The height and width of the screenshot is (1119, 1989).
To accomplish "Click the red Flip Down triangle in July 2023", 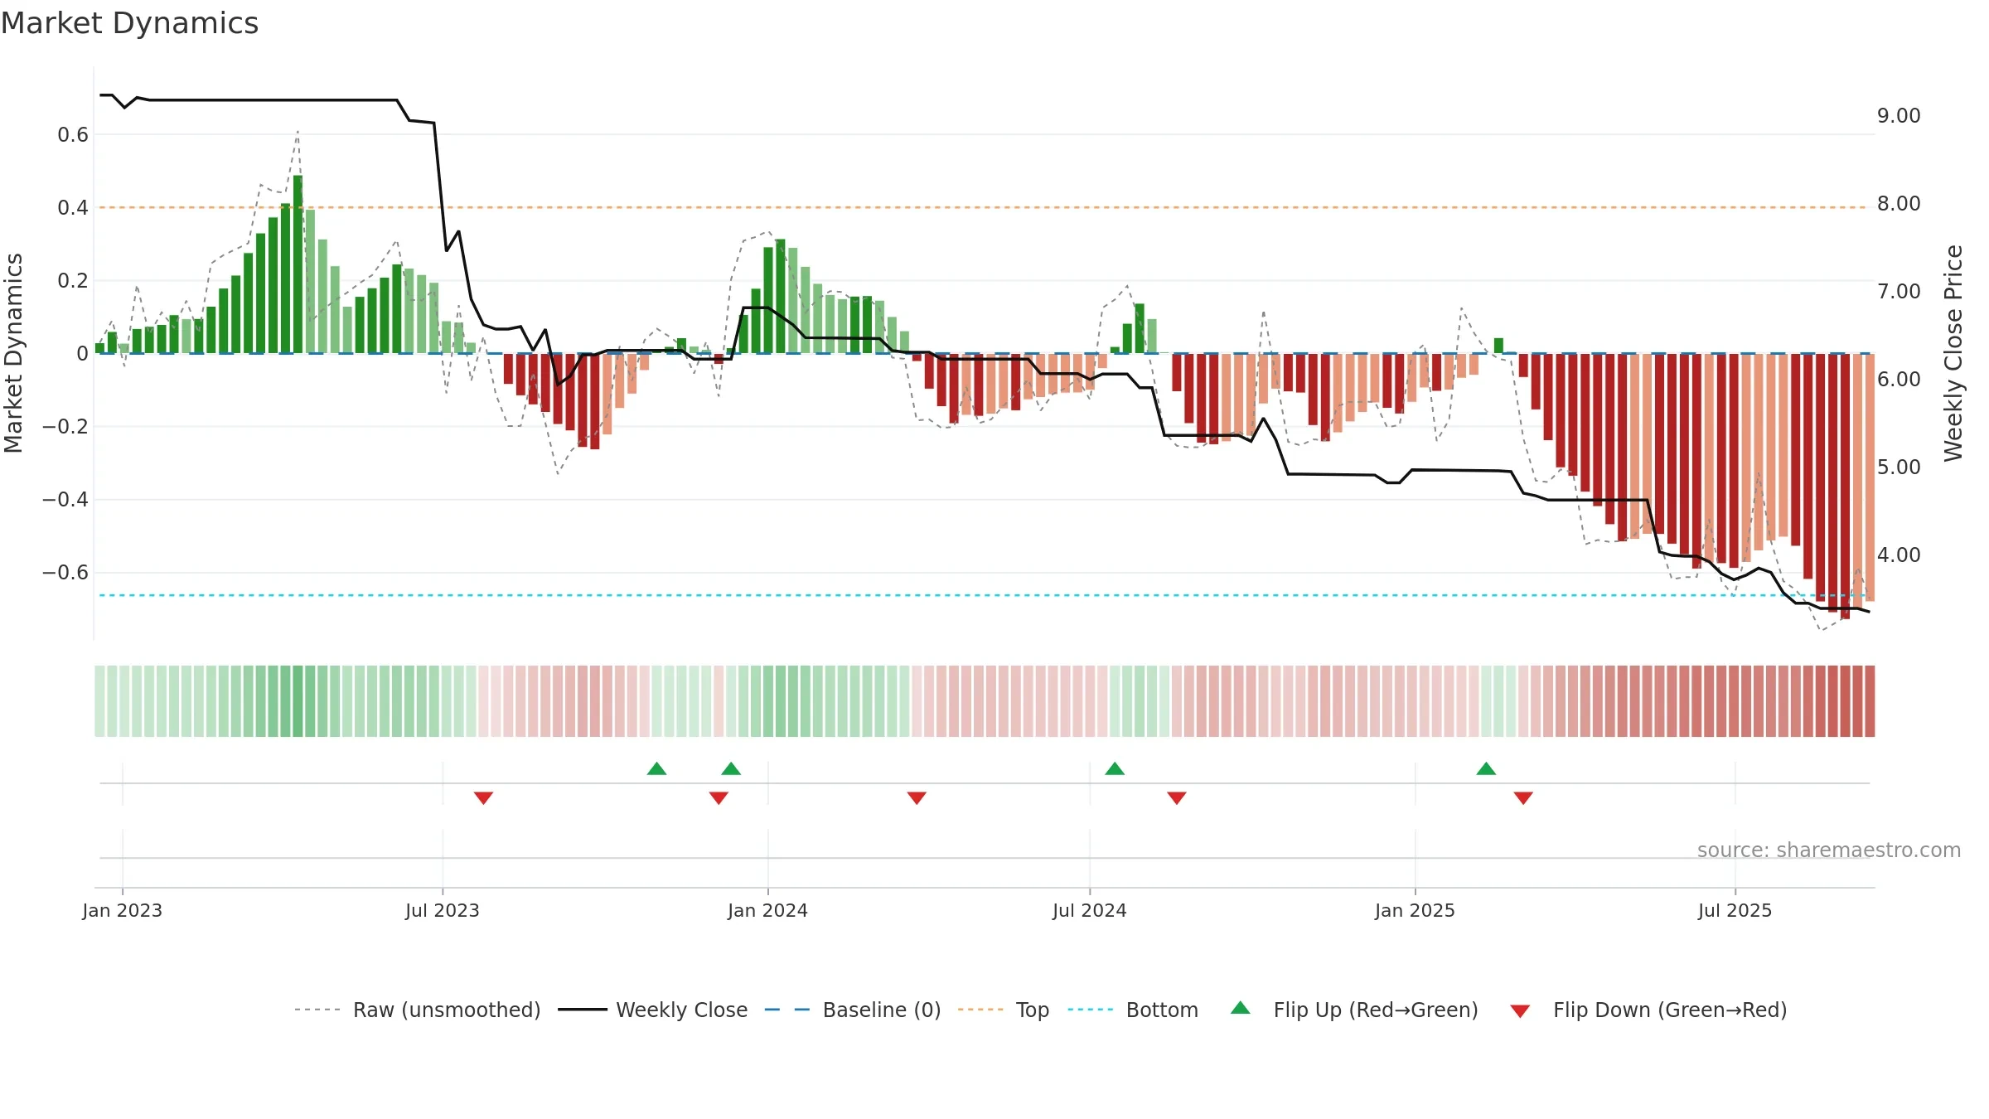I will [483, 797].
